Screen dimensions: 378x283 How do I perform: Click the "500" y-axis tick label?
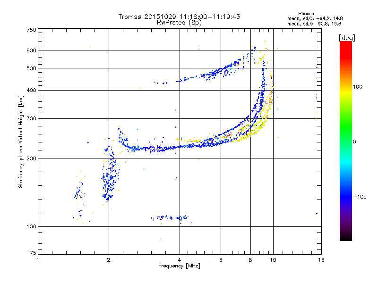[x=31, y=68]
